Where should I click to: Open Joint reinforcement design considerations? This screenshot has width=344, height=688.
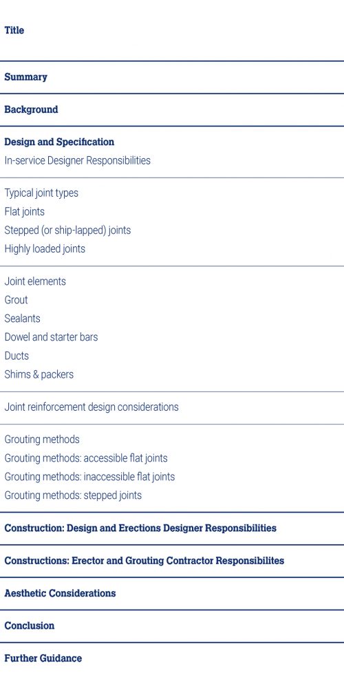[92, 407]
